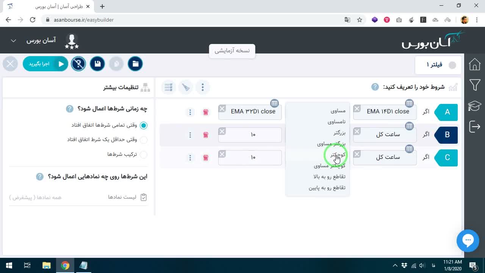Open the filter funnel icon in sidebar

(474, 85)
